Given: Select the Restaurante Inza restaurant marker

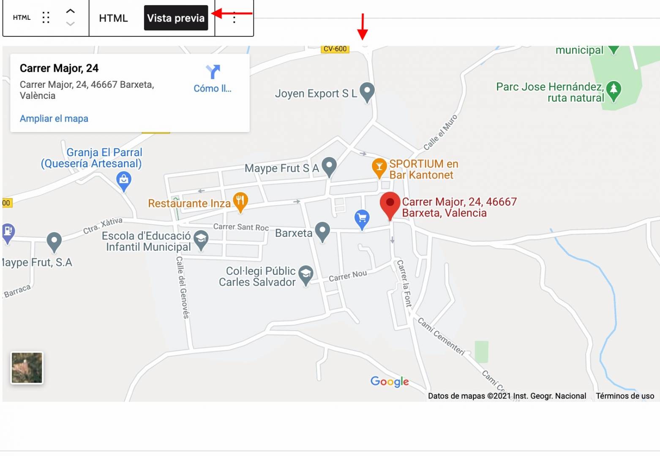Looking at the screenshot, I should tap(240, 203).
